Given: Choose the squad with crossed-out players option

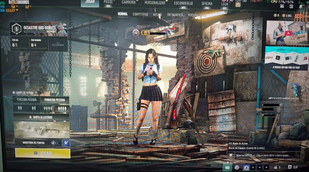Looking at the screenshot, I should point(62,109).
